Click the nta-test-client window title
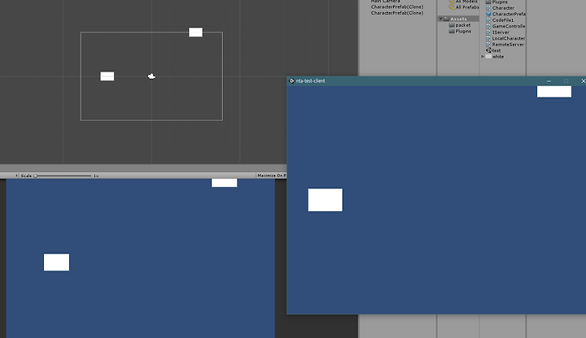The width and height of the screenshot is (586, 338). pyautogui.click(x=310, y=80)
